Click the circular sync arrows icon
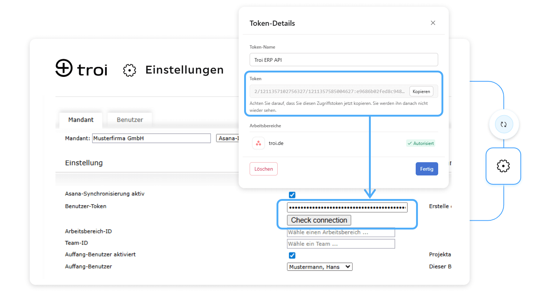Image resolution: width=542 pixels, height=295 pixels. click(x=503, y=125)
